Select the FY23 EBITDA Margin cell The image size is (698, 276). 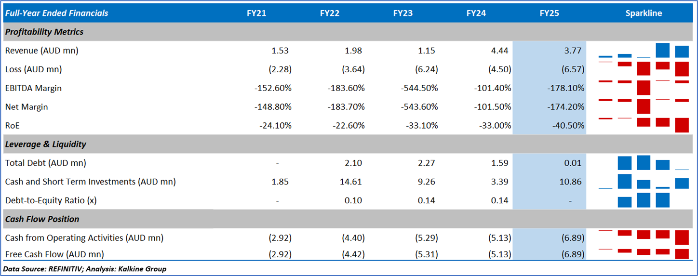(x=419, y=88)
